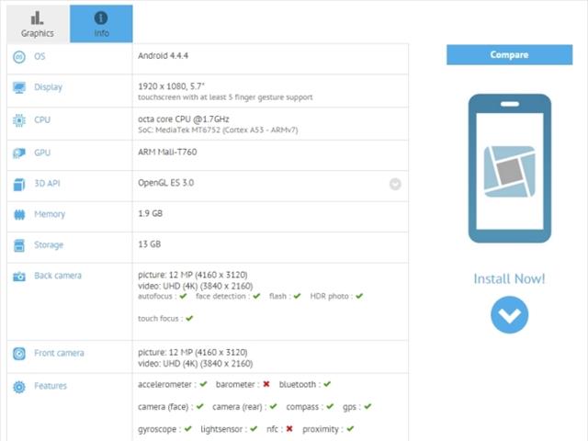This screenshot has height=441, width=588.
Task: Click the Features gear icon
Action: (19, 387)
